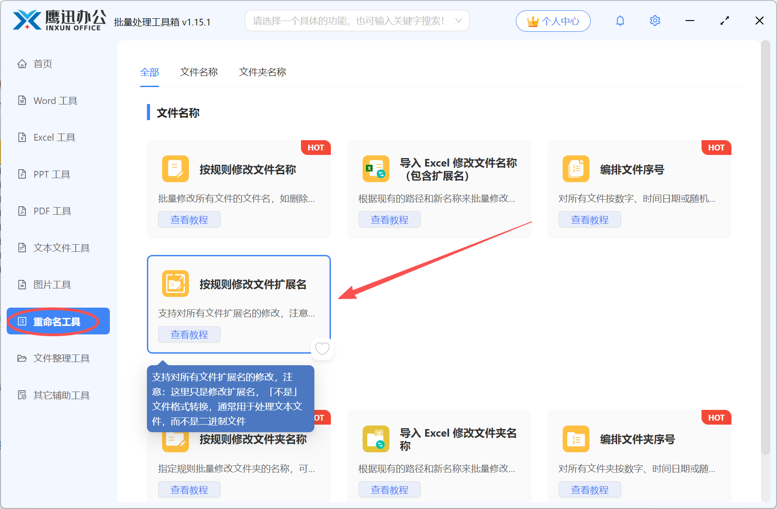This screenshot has height=509, width=777.
Task: Open the 按规则修改文件夹名称 card title
Action: click(253, 439)
